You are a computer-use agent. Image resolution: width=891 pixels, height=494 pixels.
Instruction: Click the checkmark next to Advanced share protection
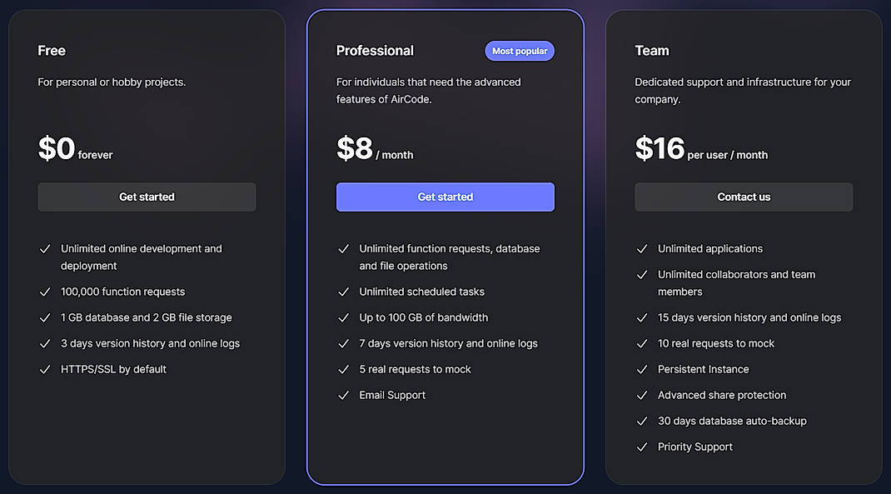tap(642, 395)
